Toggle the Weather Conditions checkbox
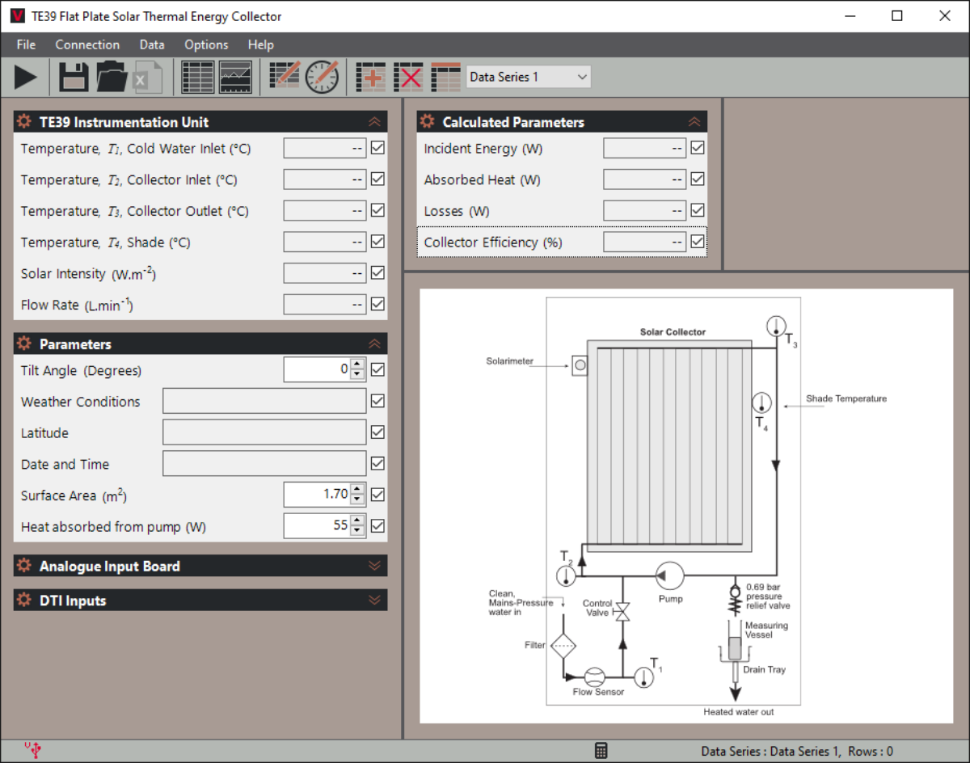Image resolution: width=970 pixels, height=763 pixels. coord(377,401)
